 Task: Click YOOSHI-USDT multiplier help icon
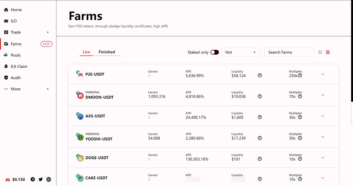point(300,138)
